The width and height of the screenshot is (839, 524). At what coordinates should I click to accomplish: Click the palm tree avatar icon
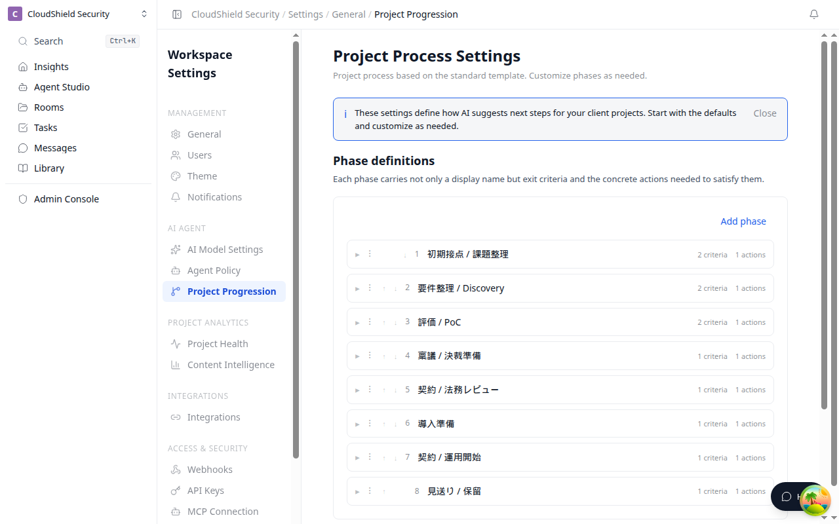(x=815, y=500)
